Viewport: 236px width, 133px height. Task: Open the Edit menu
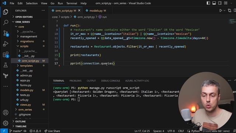click(x=20, y=3)
